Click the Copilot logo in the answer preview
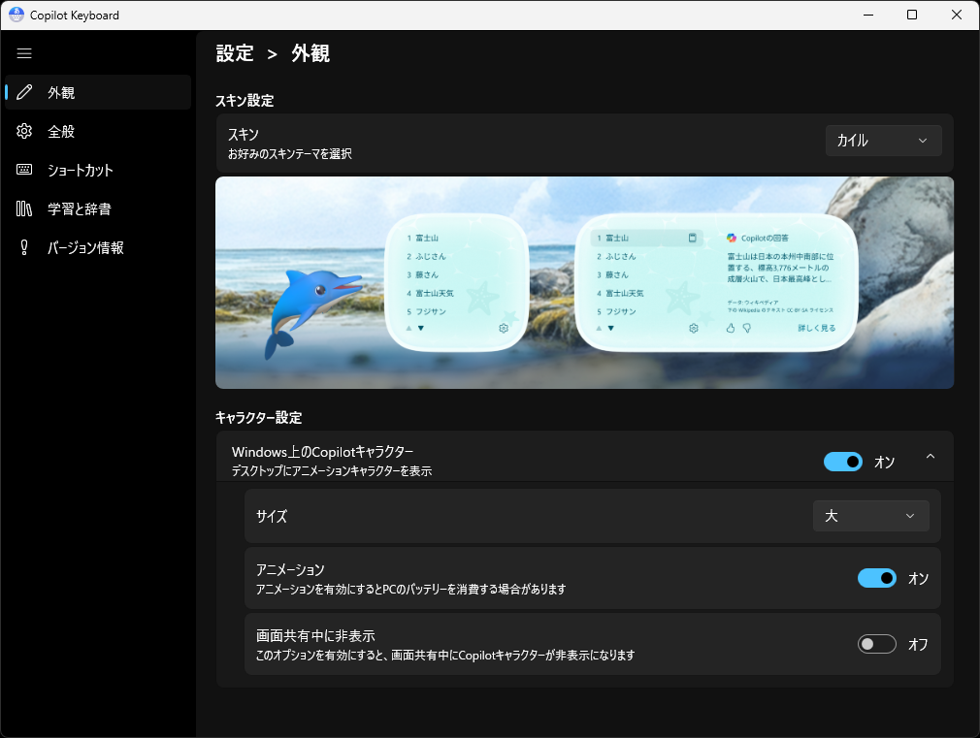980x738 pixels. point(732,238)
